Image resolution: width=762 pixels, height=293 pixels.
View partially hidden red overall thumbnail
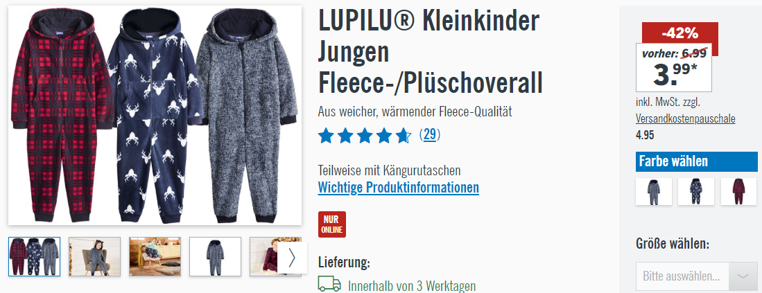click(264, 256)
